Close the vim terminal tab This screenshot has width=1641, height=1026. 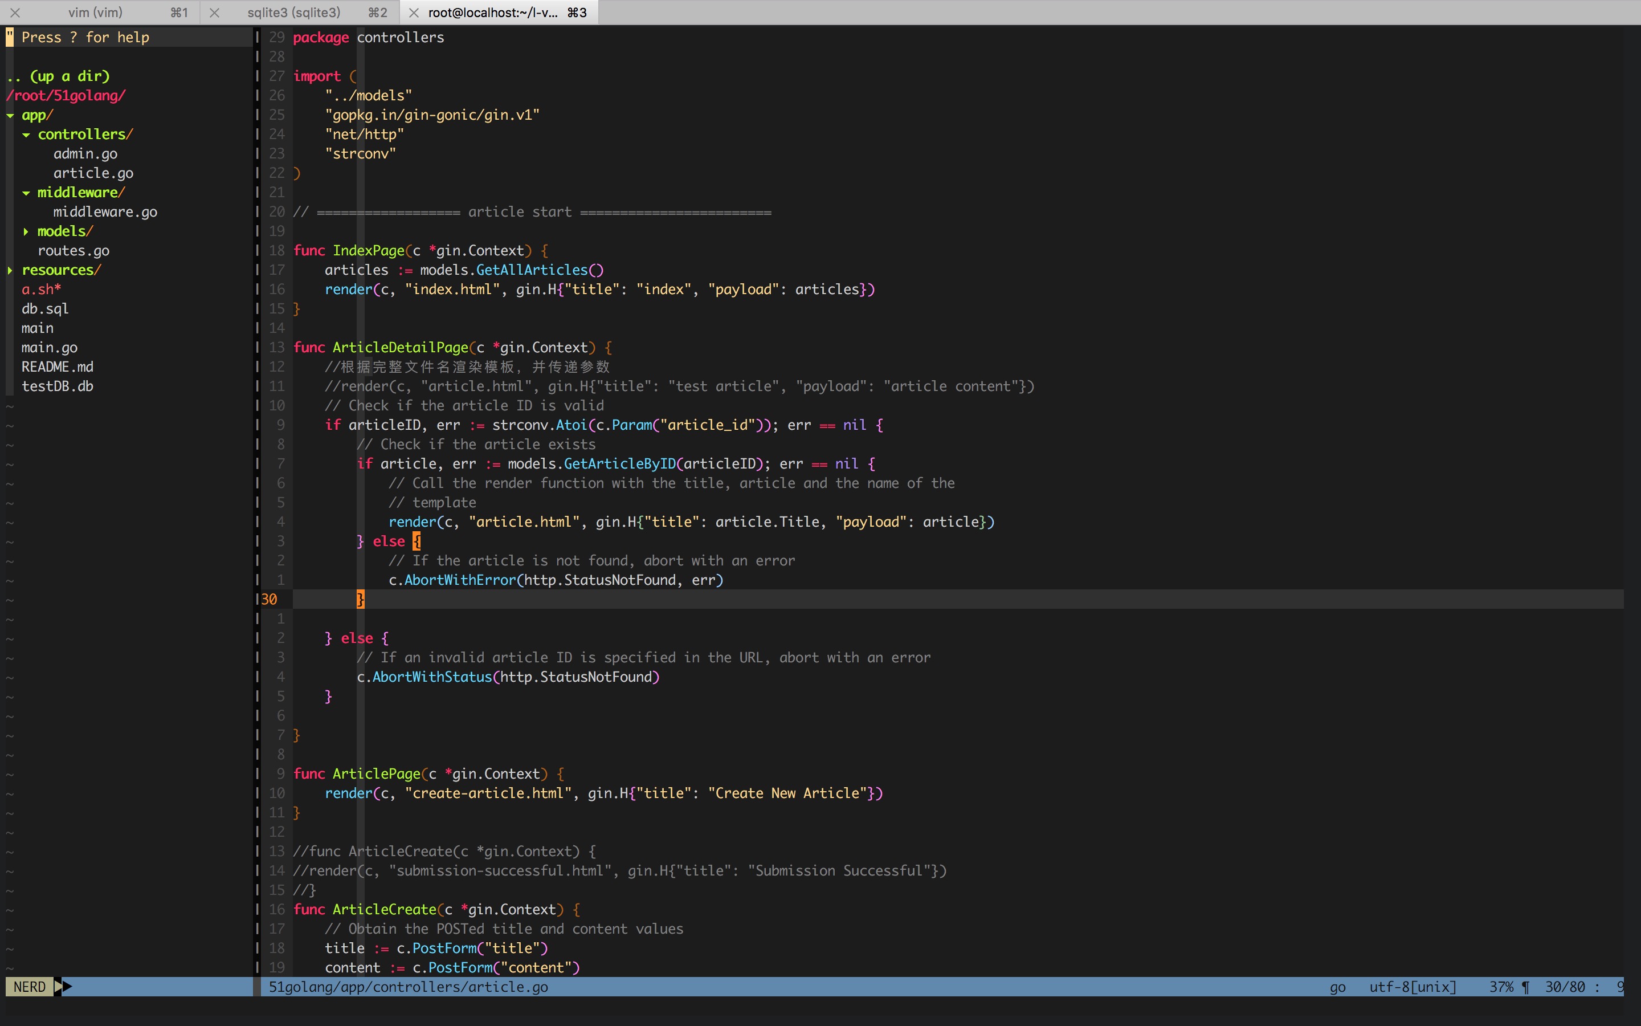[x=15, y=12]
